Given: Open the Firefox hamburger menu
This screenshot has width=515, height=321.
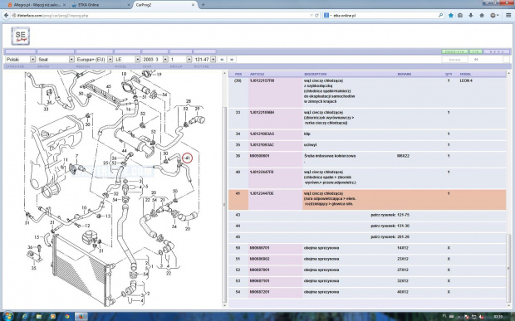Looking at the screenshot, I should (x=508, y=16).
